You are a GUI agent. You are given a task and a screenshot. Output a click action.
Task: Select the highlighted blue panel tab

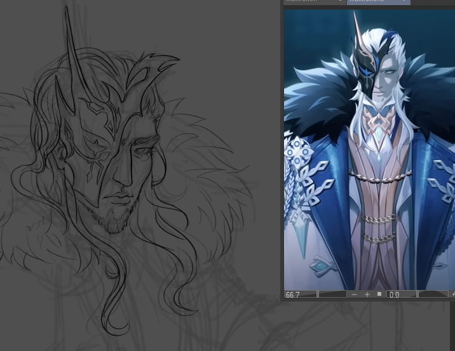[379, 2]
